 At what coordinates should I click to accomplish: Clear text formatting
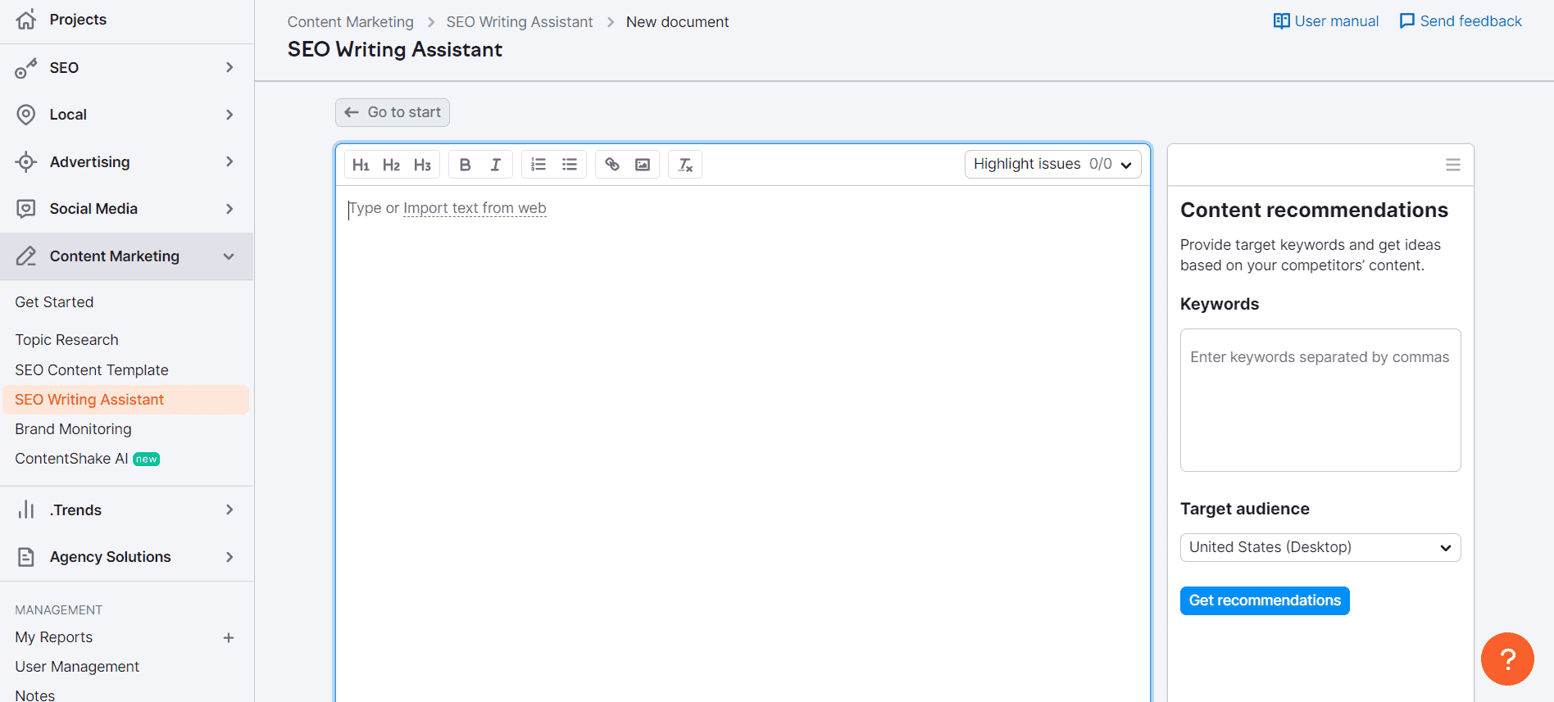point(685,165)
